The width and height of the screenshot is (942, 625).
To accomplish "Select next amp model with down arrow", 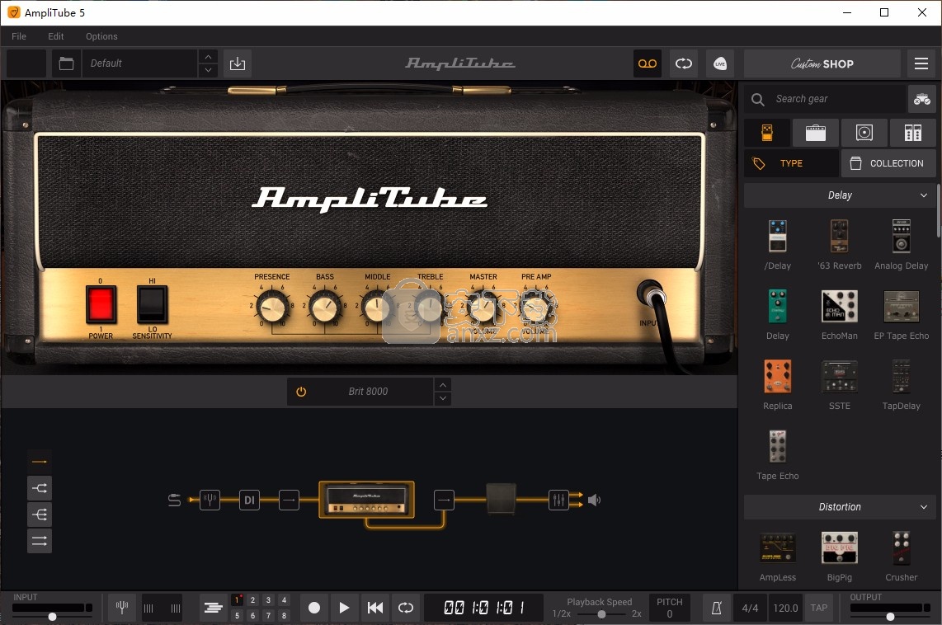I will [443, 398].
